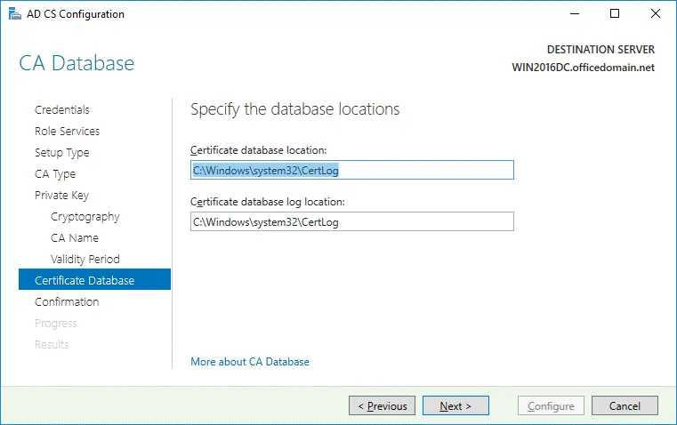Image resolution: width=677 pixels, height=425 pixels.
Task: Minimize the AD CS Configuration window
Action: click(574, 14)
